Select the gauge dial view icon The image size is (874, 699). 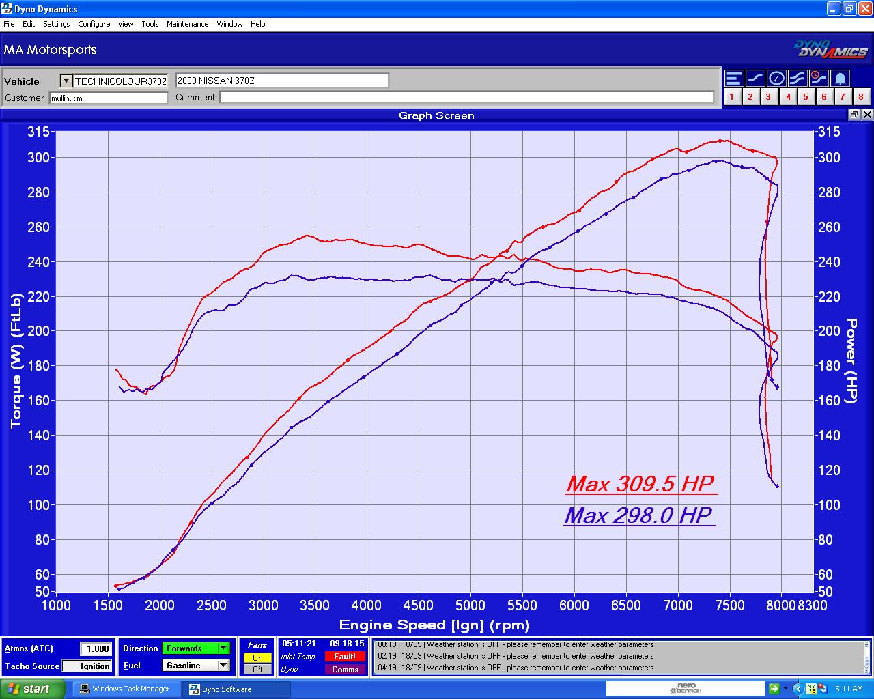pos(776,79)
